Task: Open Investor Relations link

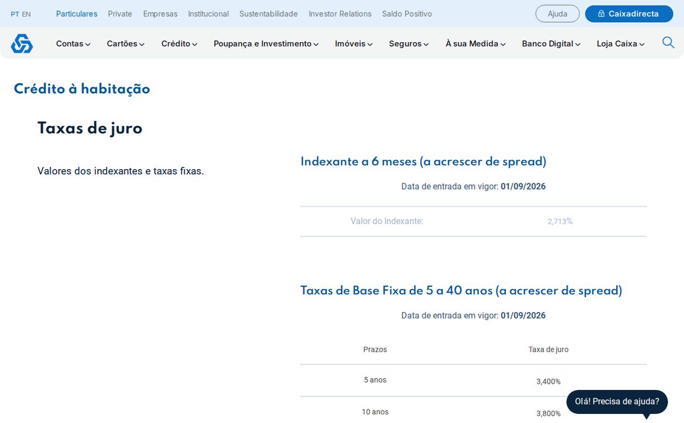Action: [x=340, y=14]
